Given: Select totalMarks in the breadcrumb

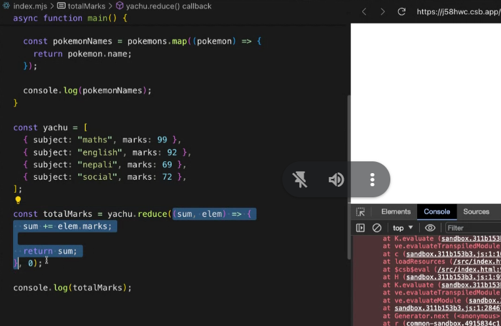Looking at the screenshot, I should pos(86,6).
